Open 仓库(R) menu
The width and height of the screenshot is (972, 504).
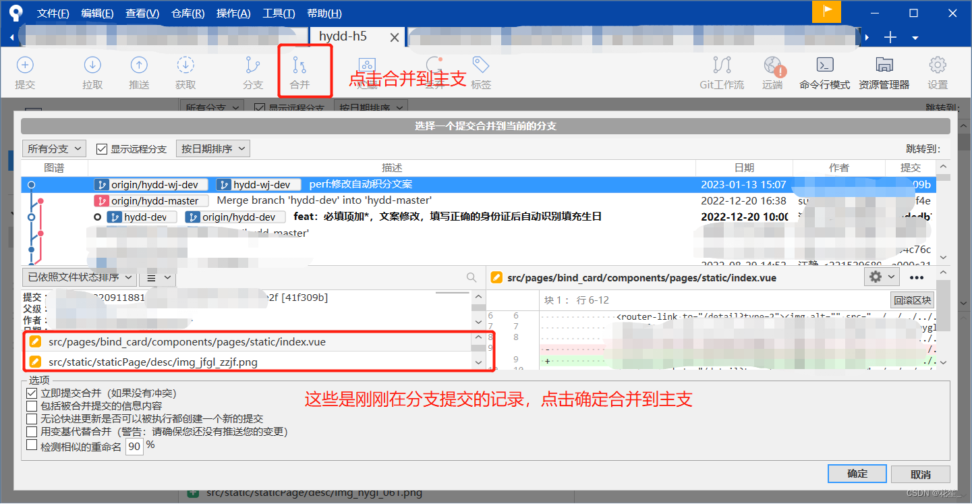(x=188, y=13)
